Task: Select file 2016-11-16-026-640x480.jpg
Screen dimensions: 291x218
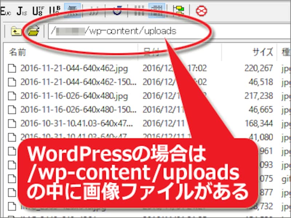Action: [74, 96]
